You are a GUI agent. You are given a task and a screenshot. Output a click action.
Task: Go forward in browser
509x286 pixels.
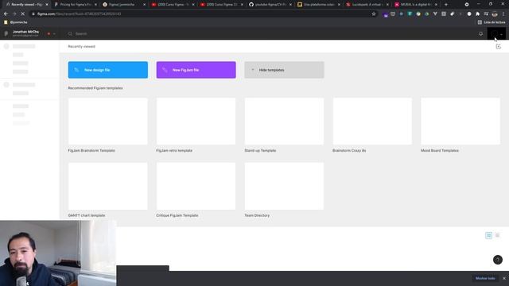click(x=14, y=14)
